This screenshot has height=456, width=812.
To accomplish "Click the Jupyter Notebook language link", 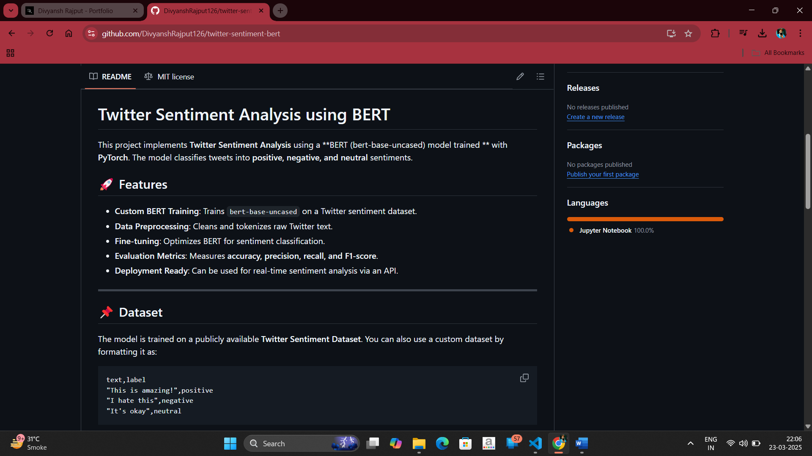I will point(612,231).
